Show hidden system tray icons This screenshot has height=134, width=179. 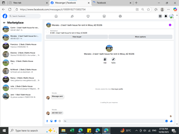point(136,131)
